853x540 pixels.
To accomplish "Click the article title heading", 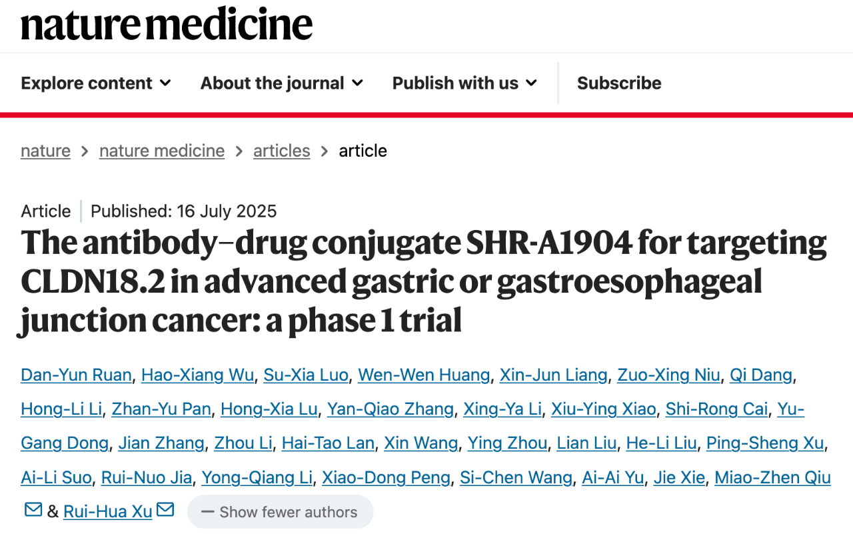I will pyautogui.click(x=424, y=282).
